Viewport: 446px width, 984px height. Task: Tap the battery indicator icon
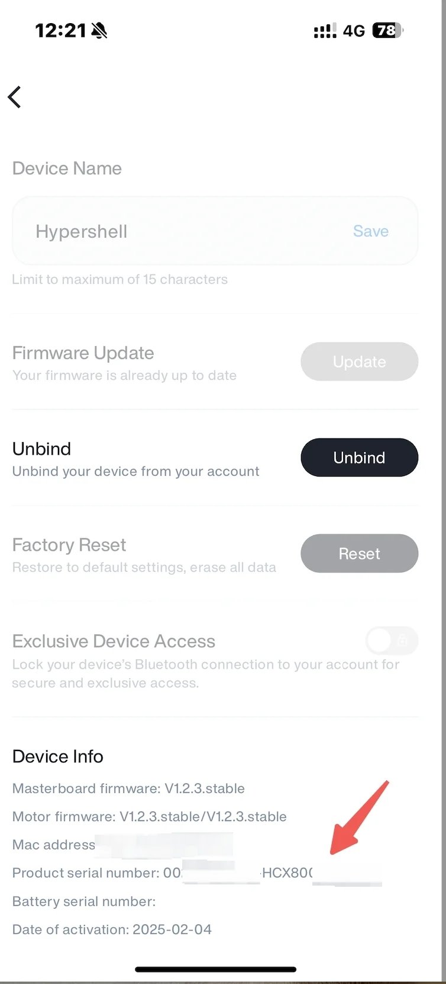click(x=387, y=30)
